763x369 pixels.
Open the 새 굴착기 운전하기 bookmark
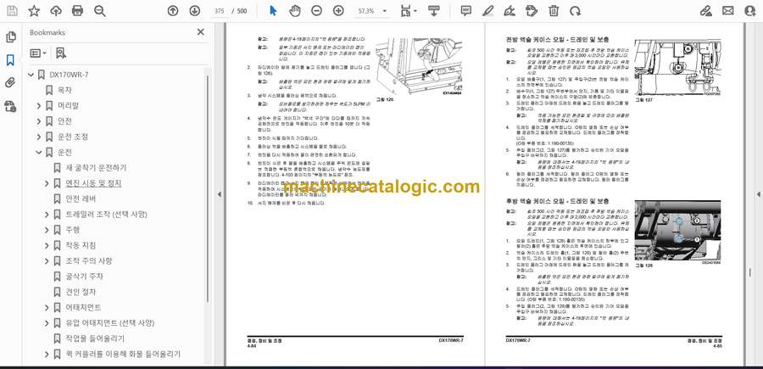pos(96,168)
